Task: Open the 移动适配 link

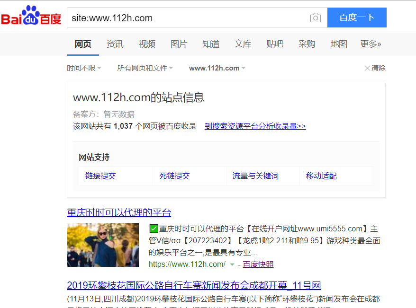Action: 321,176
